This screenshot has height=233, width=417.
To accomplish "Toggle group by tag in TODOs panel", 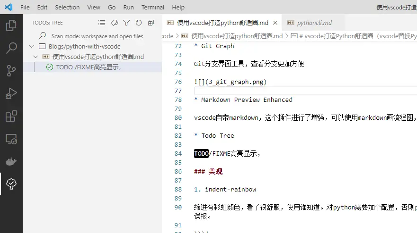I will (x=114, y=23).
